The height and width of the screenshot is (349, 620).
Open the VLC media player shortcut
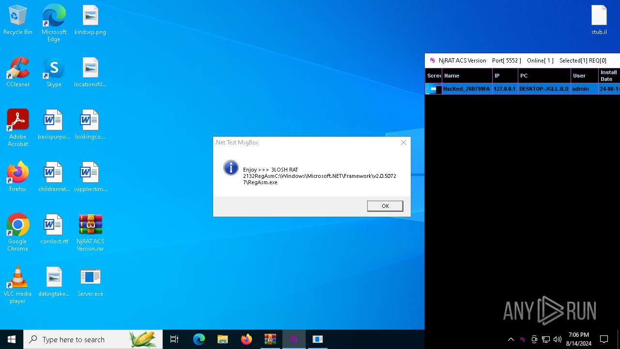click(18, 285)
